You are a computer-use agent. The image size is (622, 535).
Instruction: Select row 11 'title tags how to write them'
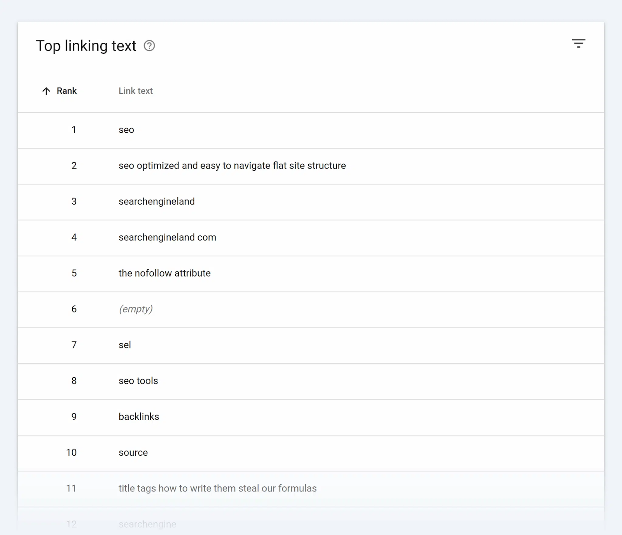pos(218,488)
